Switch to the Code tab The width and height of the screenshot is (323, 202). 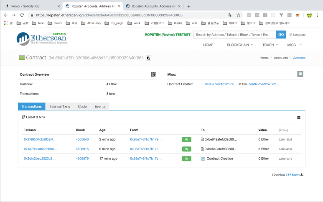pos(82,106)
